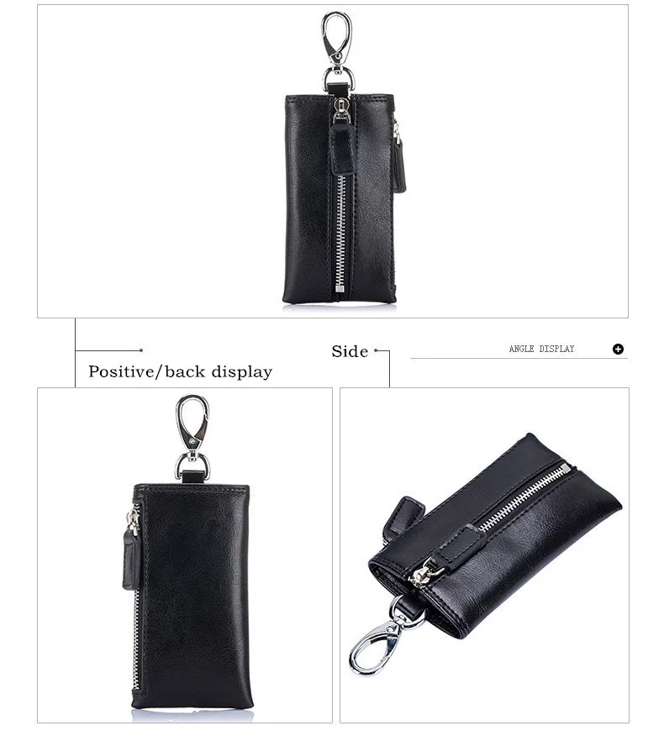
Task: Click the silver clasp hook in back-view image
Action: pos(192,437)
